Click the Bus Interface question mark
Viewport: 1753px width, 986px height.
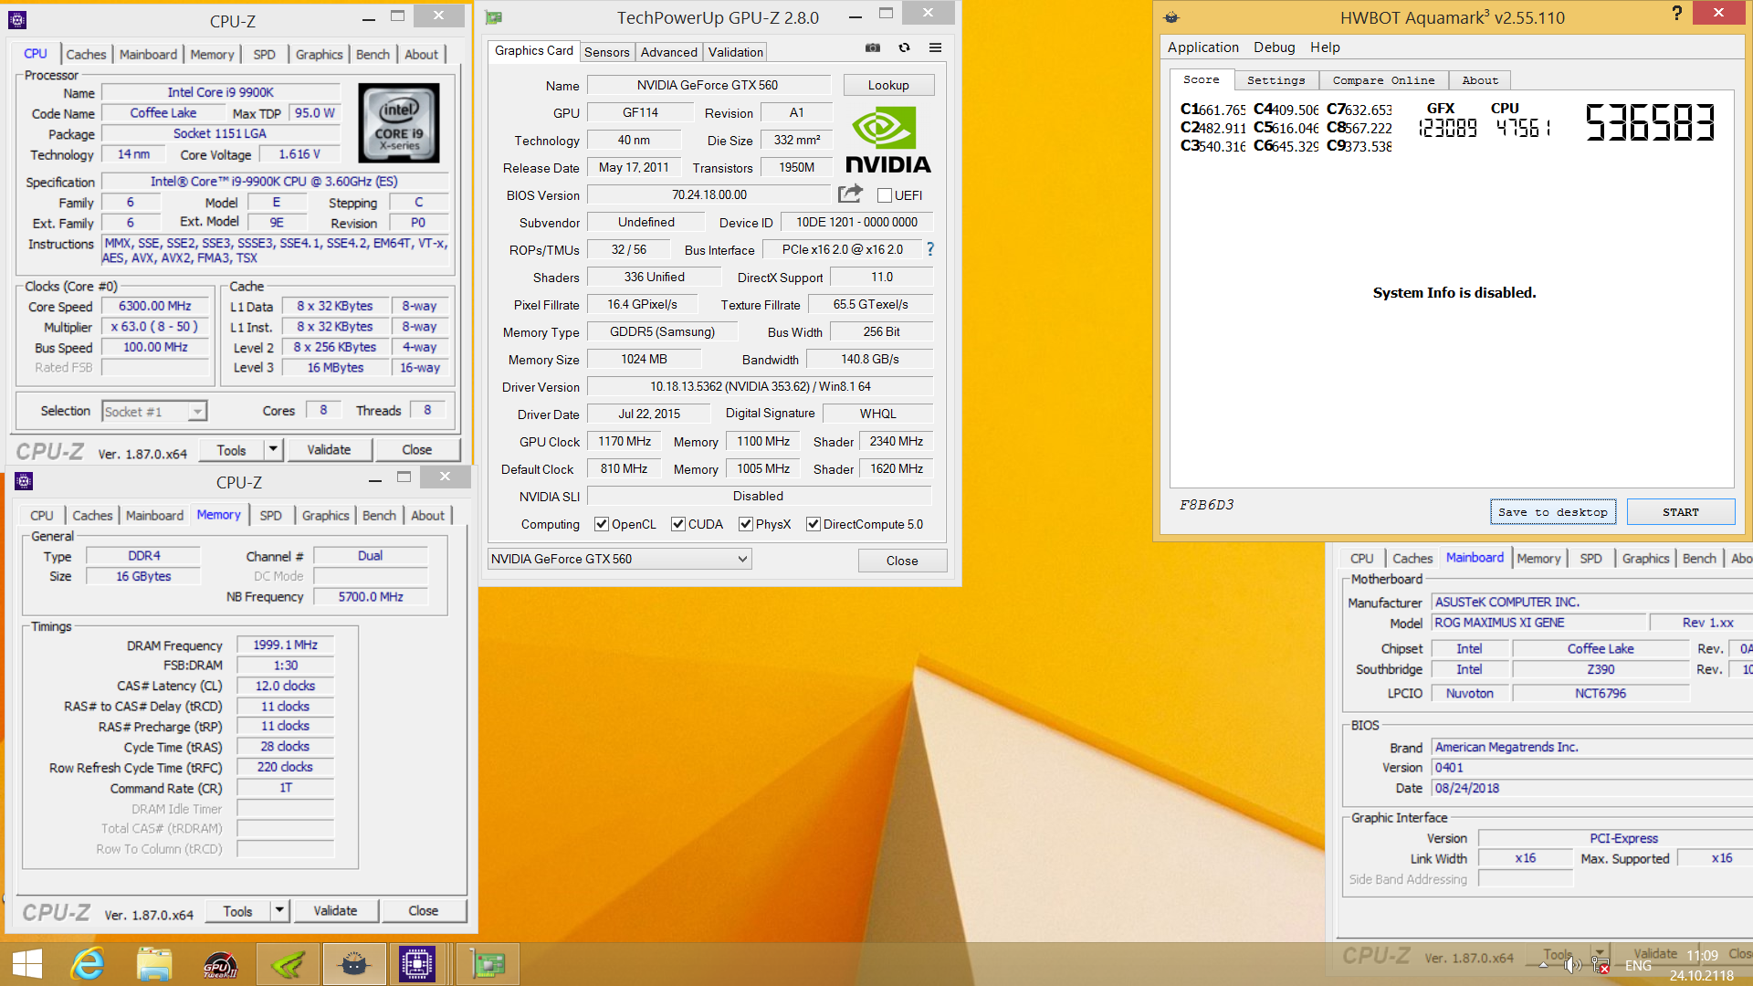coord(930,248)
